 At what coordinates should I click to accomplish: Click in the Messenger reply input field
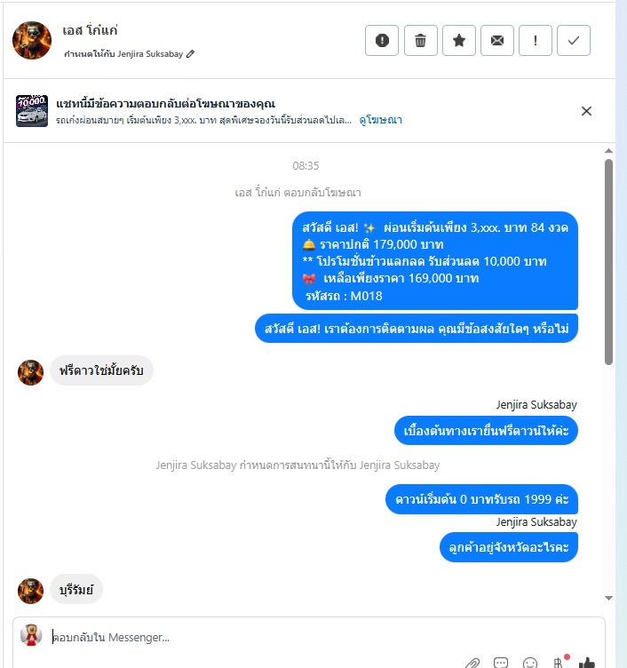coord(324,637)
